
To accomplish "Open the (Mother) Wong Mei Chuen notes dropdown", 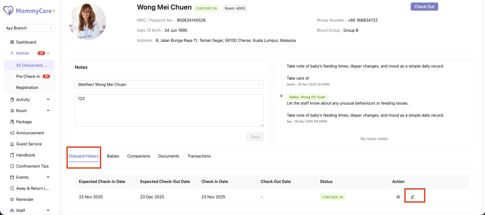I will pyautogui.click(x=169, y=84).
